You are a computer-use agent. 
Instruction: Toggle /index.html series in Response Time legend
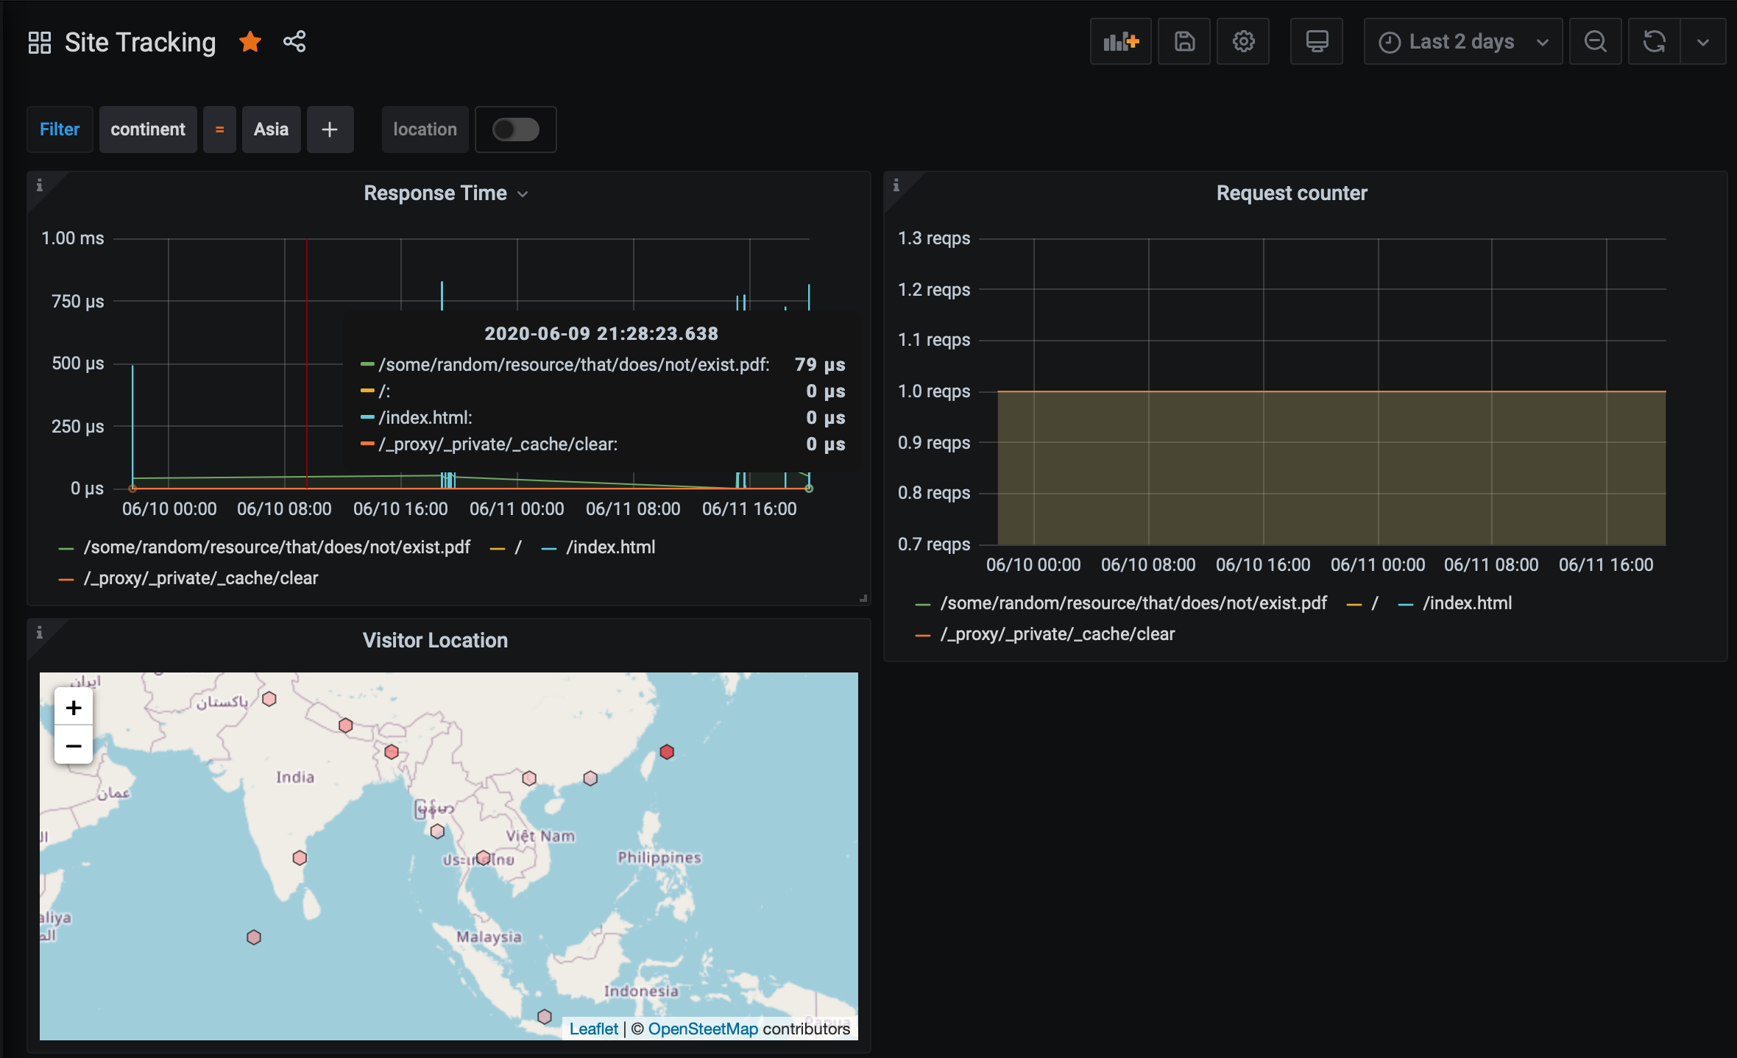(609, 547)
